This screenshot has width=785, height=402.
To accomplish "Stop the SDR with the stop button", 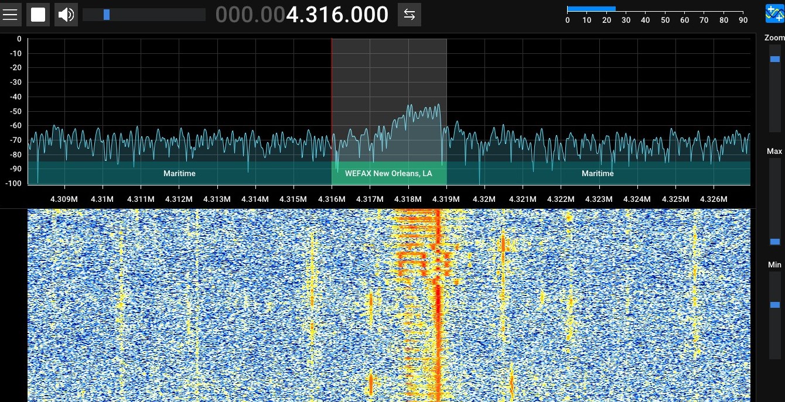I will click(38, 15).
